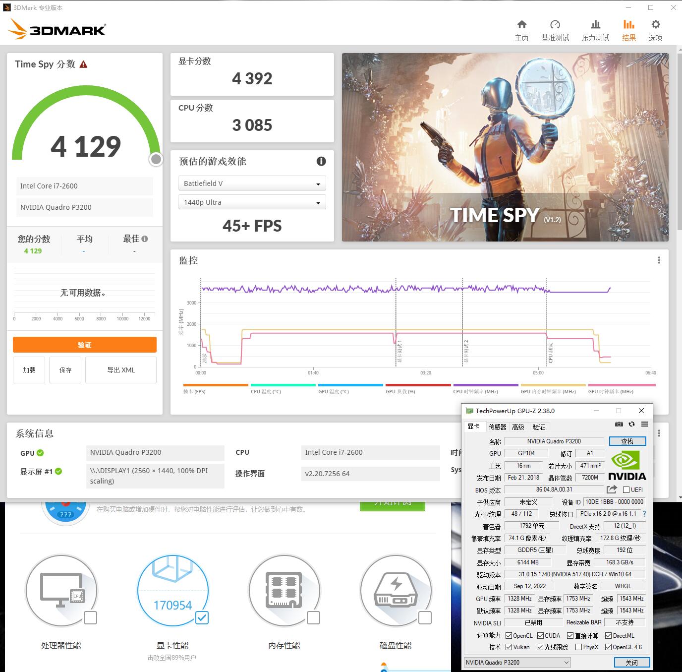
Task: Toggle the GPU 内存时钟频率 legend swatch
Action: 553,385
